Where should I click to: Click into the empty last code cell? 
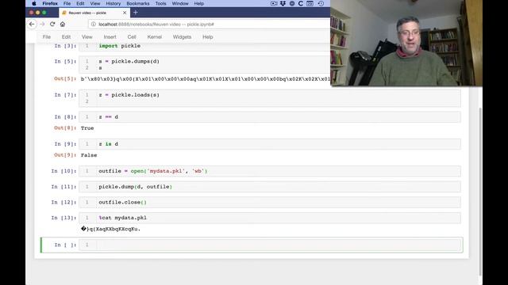pyautogui.click(x=270, y=245)
